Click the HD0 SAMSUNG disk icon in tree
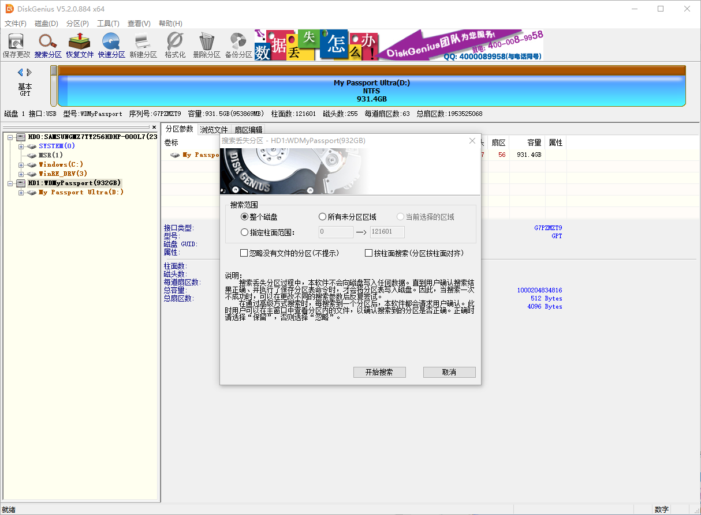Image resolution: width=701 pixels, height=515 pixels. coord(21,137)
